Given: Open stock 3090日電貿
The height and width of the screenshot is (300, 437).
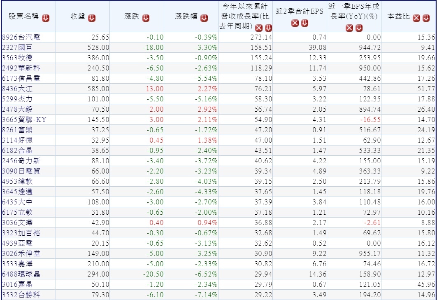Looking at the screenshot, I should 21,171.
